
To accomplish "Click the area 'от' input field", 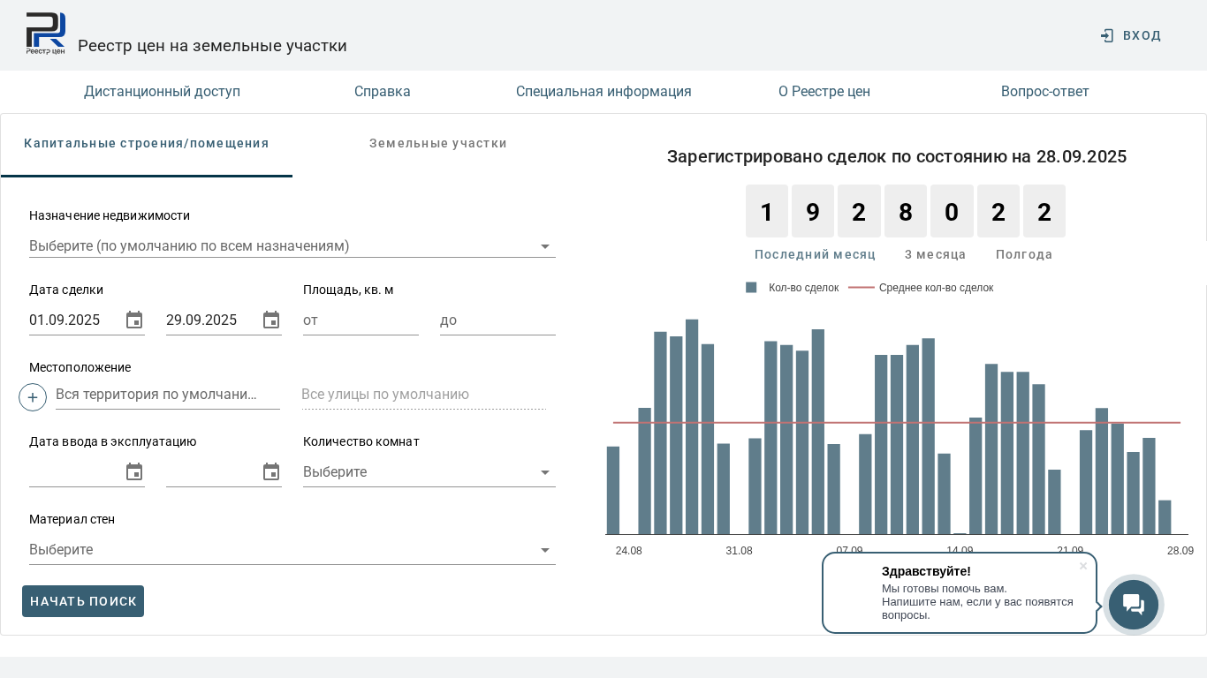I will click(x=361, y=320).
